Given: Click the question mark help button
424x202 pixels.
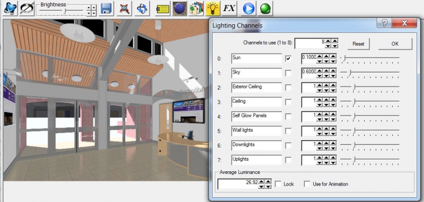Looking at the screenshot, I should point(384,23).
